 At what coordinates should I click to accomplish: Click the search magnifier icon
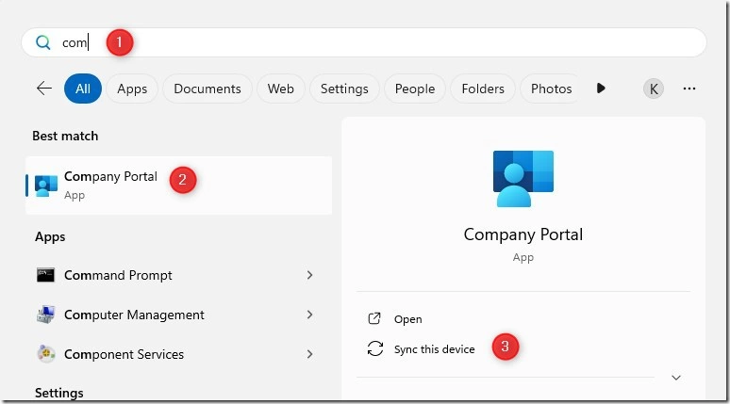[42, 42]
